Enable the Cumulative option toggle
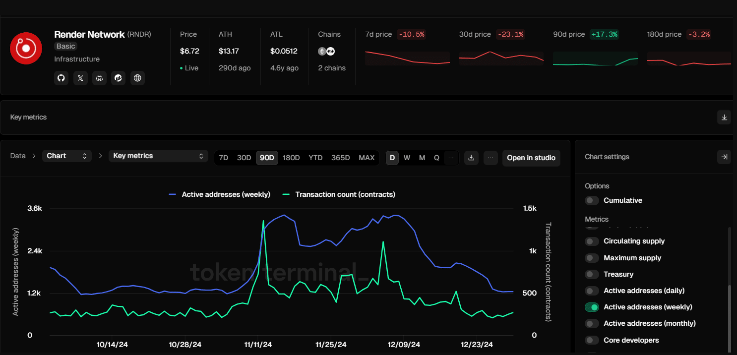 coord(592,200)
